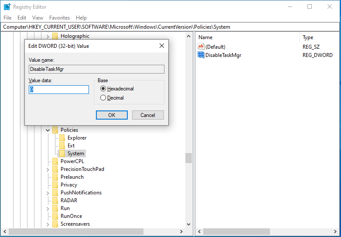Viewport: 341px width, 237px height.
Task: Click the Prelaunch folder icon
Action: 55,177
